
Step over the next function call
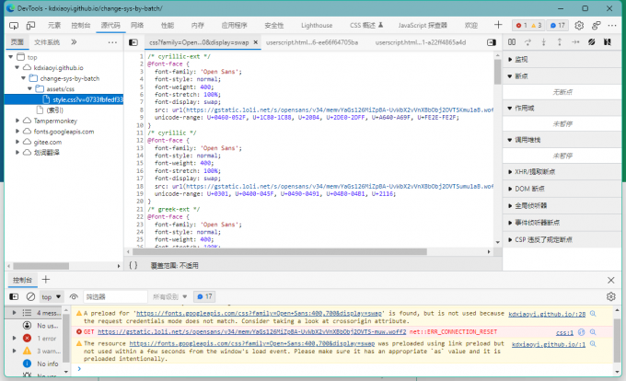coord(527,42)
